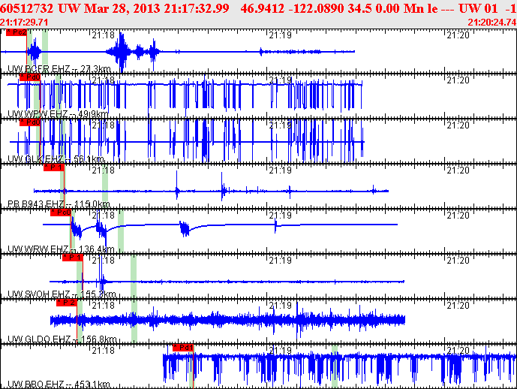517x389 pixels.
Task: Click the P 1 pick flag on the B943 trace
Action: click(53, 167)
